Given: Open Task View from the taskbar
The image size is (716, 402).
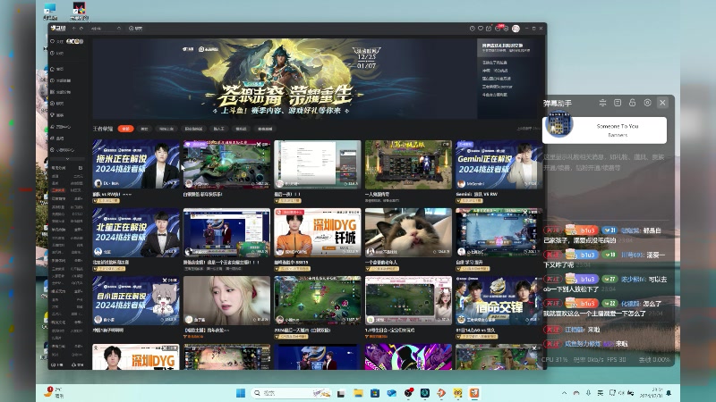Looking at the screenshot, I should [x=341, y=393].
